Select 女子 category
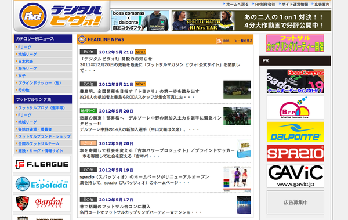The height and width of the screenshot is (220, 348). coord(22,75)
